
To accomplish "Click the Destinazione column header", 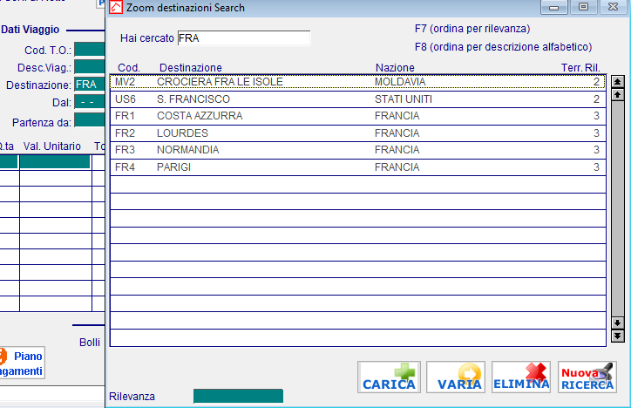I will pos(191,68).
